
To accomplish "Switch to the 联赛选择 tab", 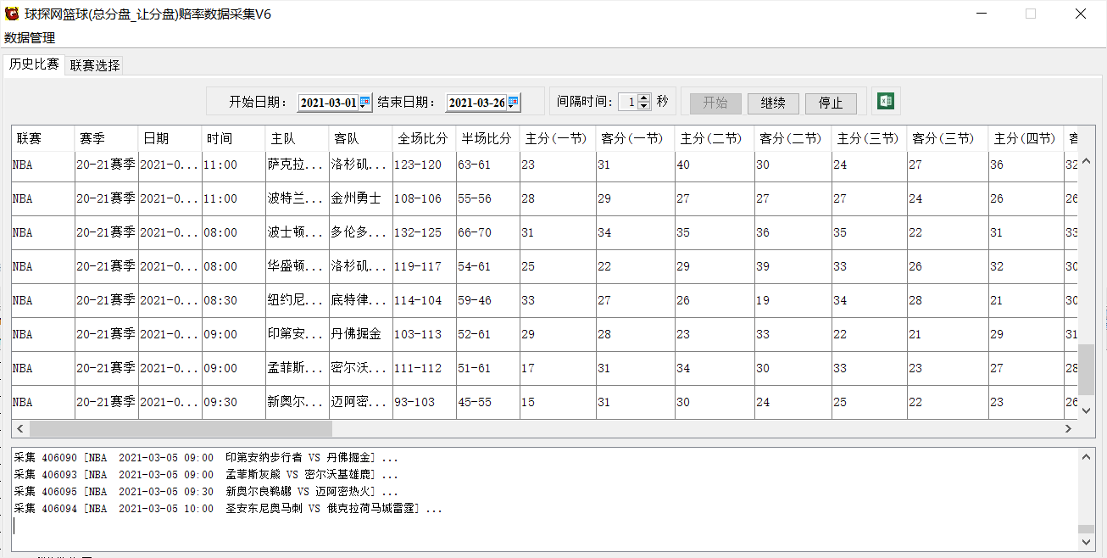I will pyautogui.click(x=95, y=65).
